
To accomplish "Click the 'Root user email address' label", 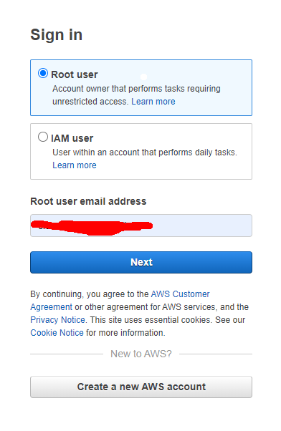I will (x=88, y=201).
